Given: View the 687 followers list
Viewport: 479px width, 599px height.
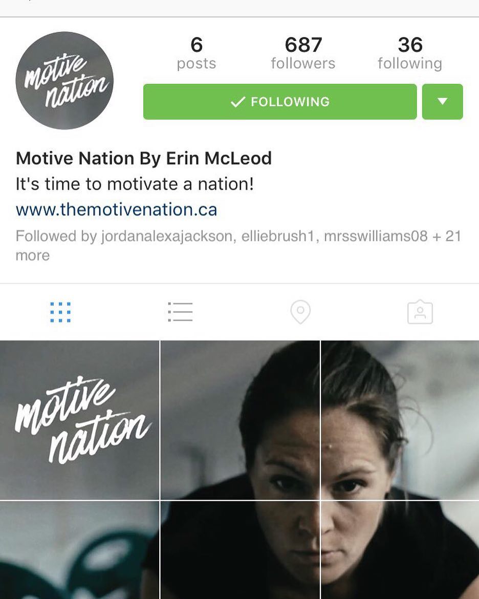Looking at the screenshot, I should [x=303, y=53].
